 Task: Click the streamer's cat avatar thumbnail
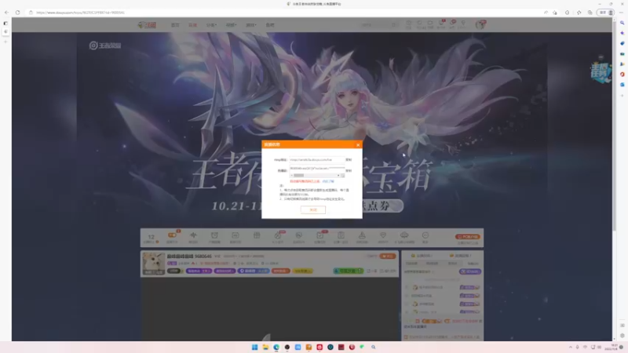coord(154,264)
